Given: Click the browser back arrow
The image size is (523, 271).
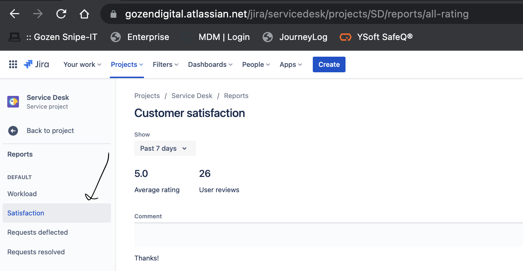Looking at the screenshot, I should point(15,14).
